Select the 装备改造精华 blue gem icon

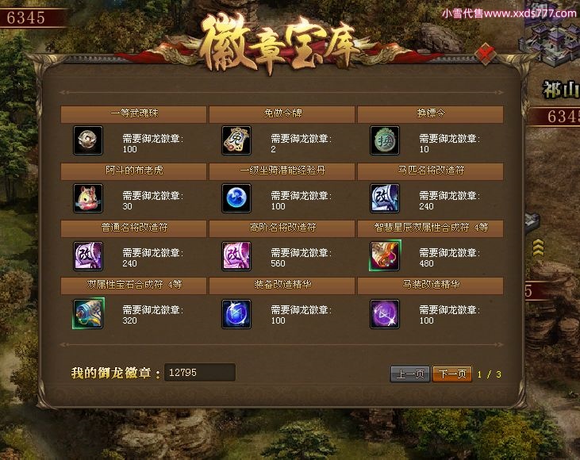coord(236,314)
